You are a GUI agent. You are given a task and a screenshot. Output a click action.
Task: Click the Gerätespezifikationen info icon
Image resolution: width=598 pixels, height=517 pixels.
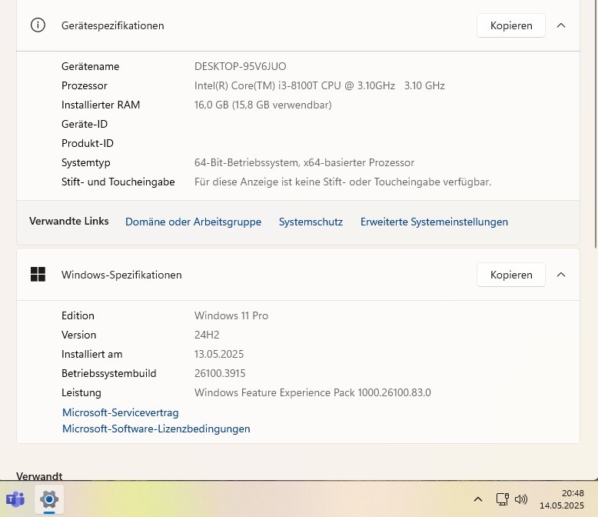coord(38,25)
